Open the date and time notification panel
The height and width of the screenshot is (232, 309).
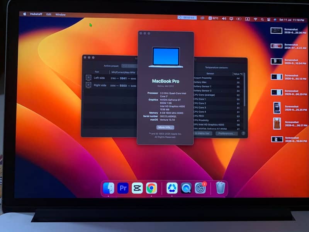(x=292, y=20)
